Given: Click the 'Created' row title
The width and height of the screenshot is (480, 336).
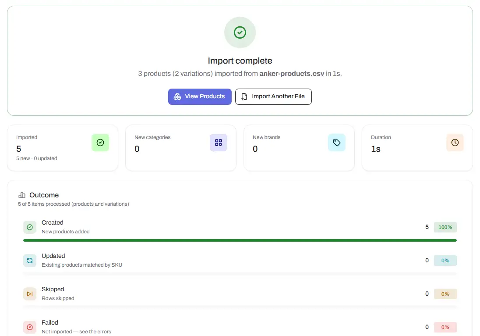Looking at the screenshot, I should click(53, 222).
